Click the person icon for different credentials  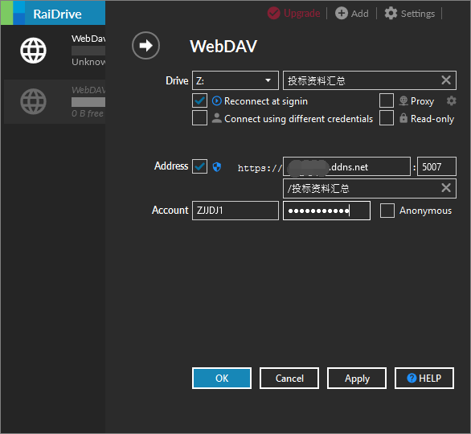(216, 118)
